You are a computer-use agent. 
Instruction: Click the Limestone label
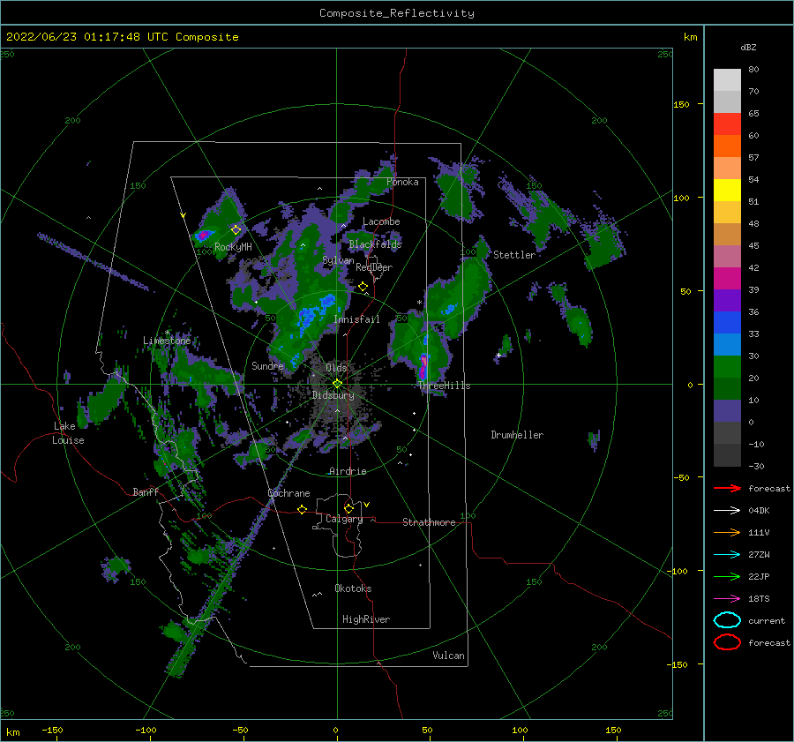point(167,341)
